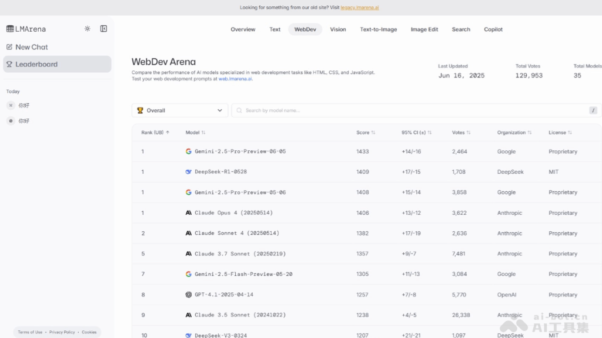Switch to the Vision tab
Viewport: 602px width, 338px height.
338,29
